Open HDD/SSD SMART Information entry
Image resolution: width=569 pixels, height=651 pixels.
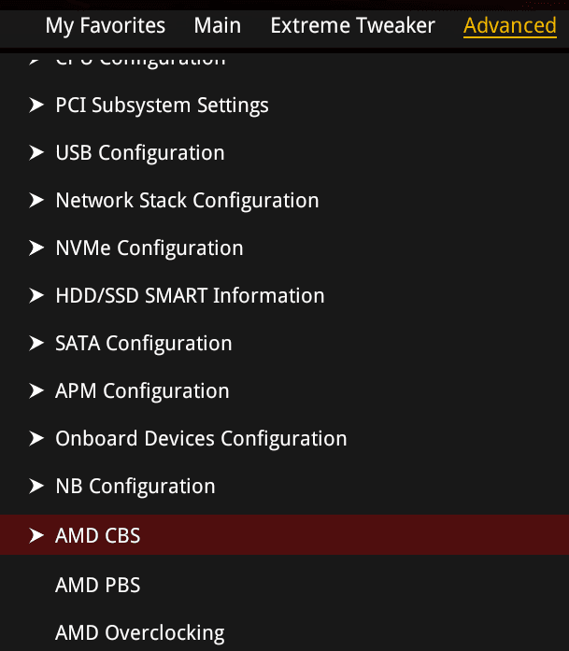click(x=190, y=295)
